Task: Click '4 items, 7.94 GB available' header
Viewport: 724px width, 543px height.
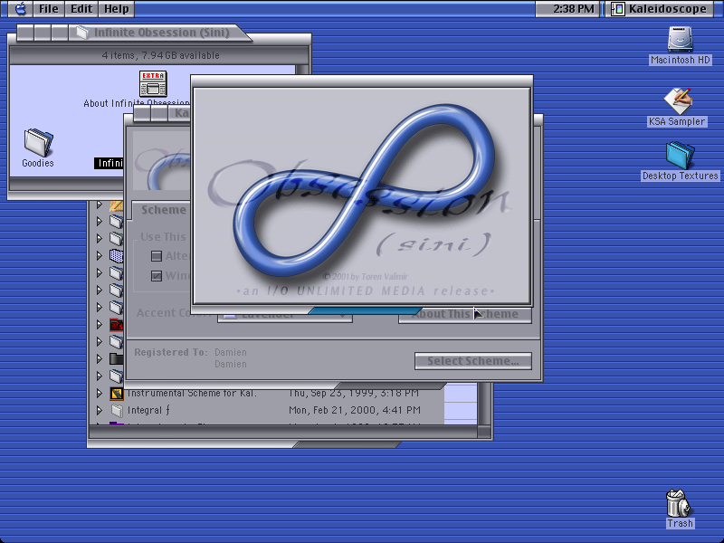Action: pos(160,55)
